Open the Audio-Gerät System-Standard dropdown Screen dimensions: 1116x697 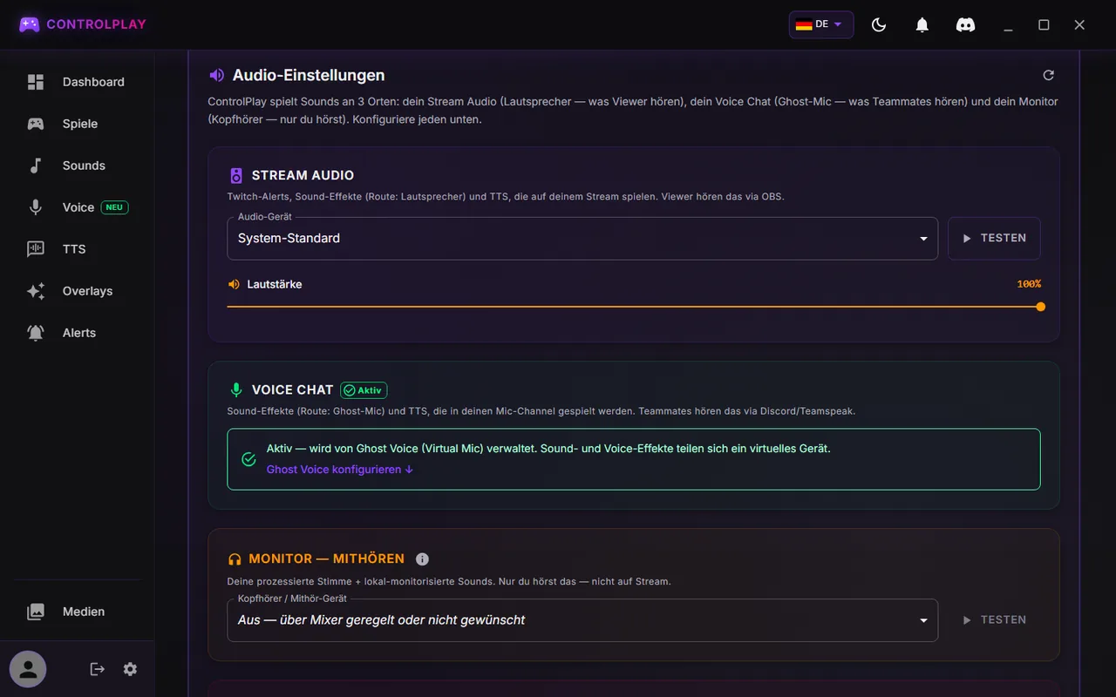tap(582, 239)
